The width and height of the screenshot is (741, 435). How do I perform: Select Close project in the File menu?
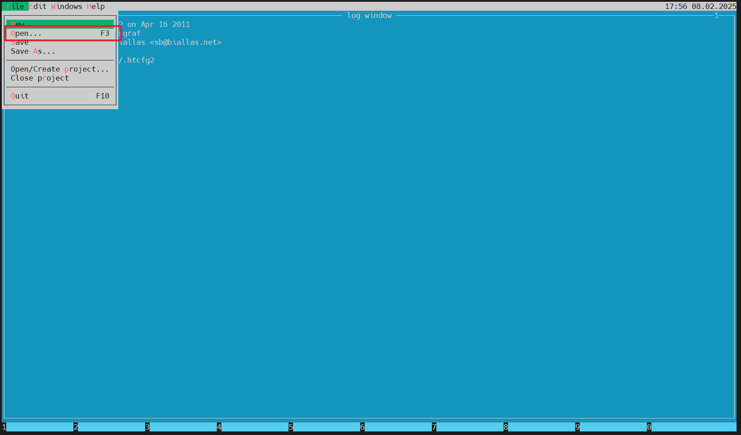60,78
